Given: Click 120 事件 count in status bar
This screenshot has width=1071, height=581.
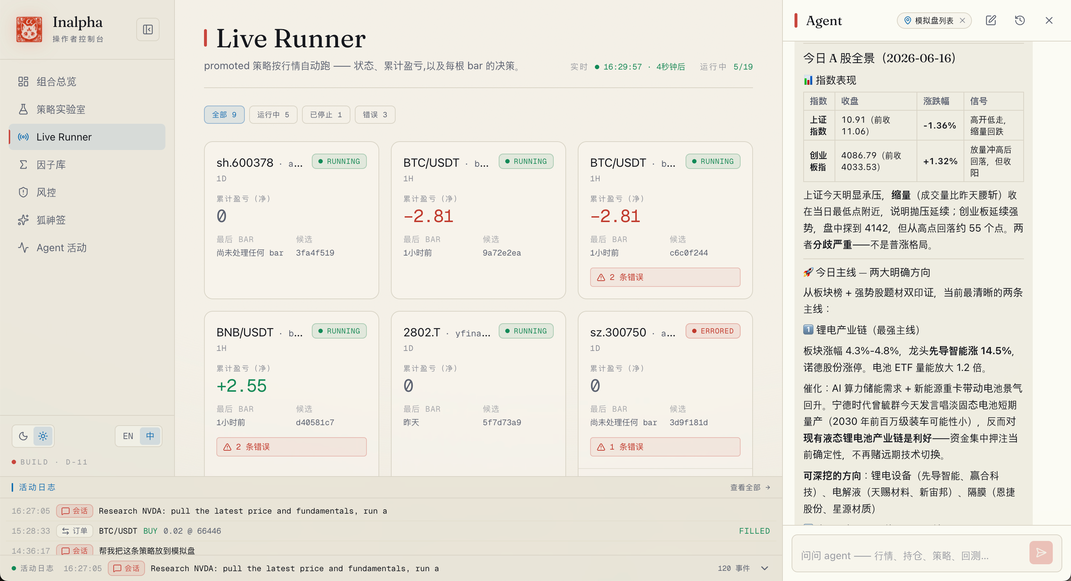Looking at the screenshot, I should (x=733, y=568).
